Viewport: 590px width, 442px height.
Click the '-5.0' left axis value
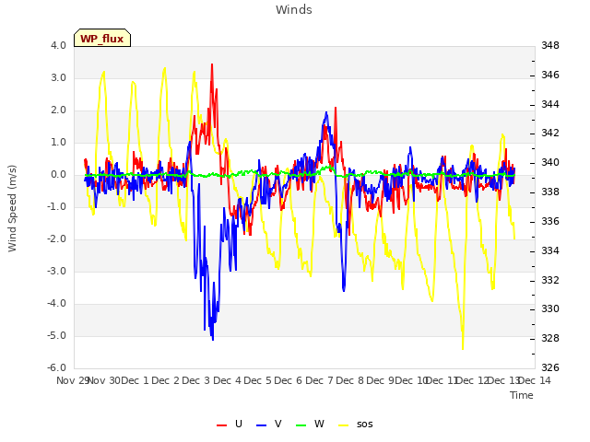[56, 335]
